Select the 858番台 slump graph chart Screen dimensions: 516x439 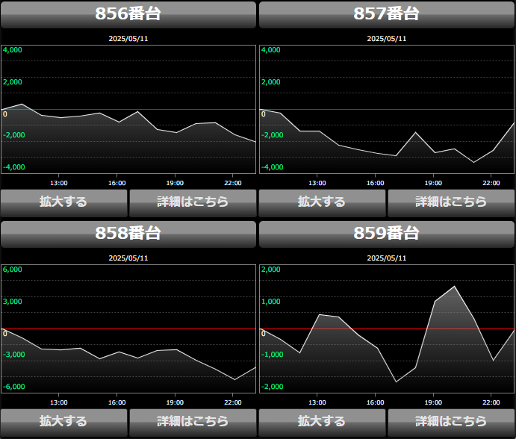(128, 329)
